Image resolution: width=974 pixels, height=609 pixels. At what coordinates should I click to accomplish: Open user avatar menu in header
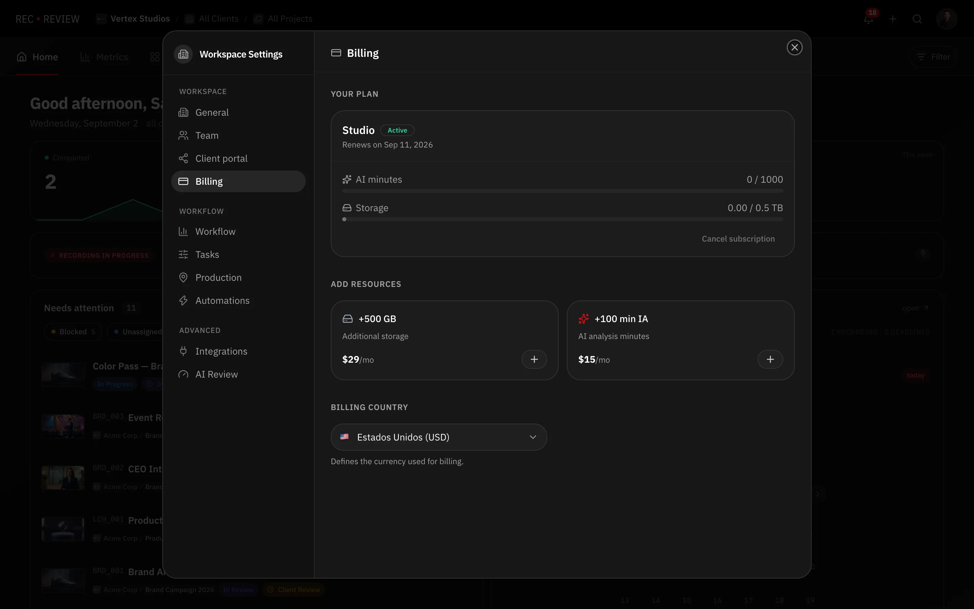click(x=947, y=19)
